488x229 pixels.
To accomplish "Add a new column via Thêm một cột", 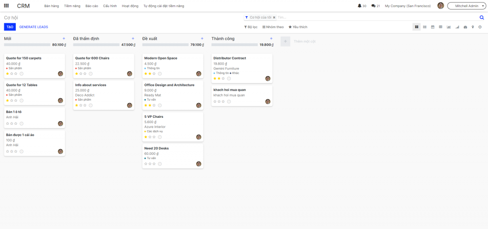I will point(298,41).
